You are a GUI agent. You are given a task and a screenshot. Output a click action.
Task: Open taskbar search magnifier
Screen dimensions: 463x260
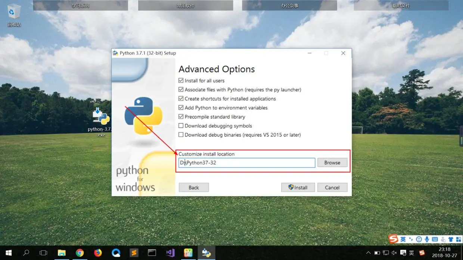(x=26, y=253)
